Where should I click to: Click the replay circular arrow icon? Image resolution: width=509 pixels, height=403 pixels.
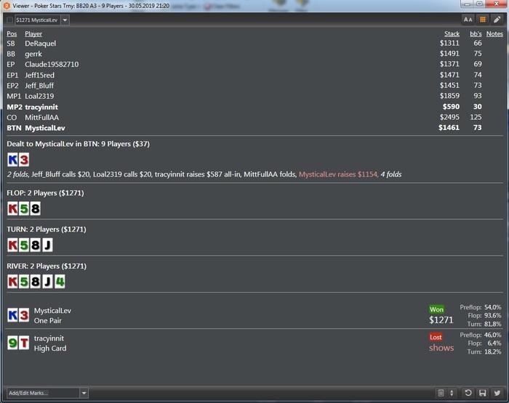coord(468,393)
